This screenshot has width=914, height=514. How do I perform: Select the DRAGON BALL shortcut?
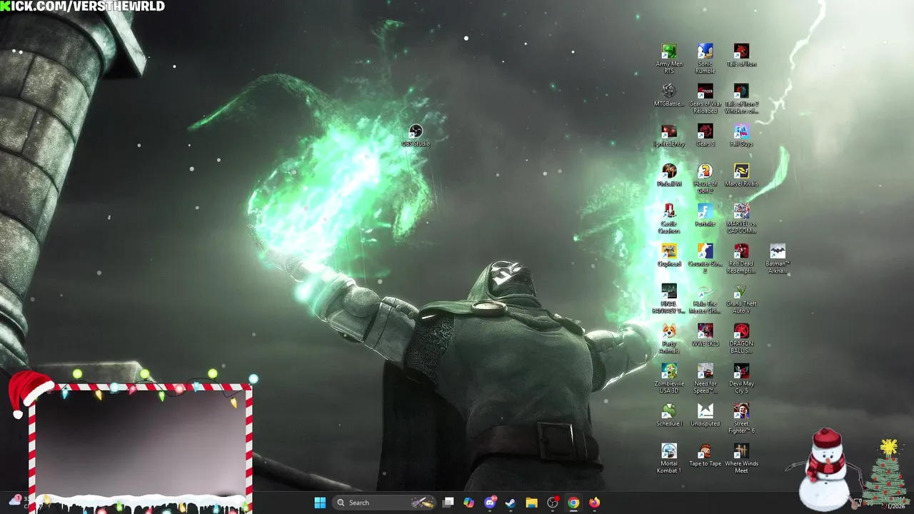click(x=741, y=338)
